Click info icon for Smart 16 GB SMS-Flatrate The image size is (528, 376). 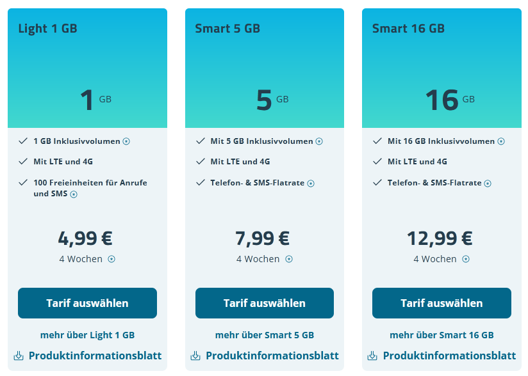click(x=488, y=184)
